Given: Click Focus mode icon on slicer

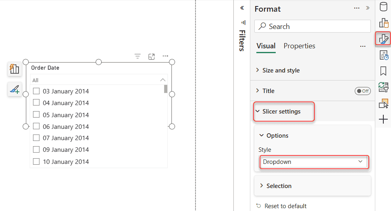Looking at the screenshot, I should click(152, 56).
